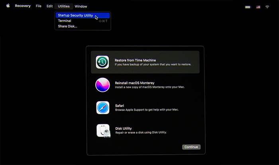Click the Recovery app menu
Screen dimensions: 279x165
23,6
